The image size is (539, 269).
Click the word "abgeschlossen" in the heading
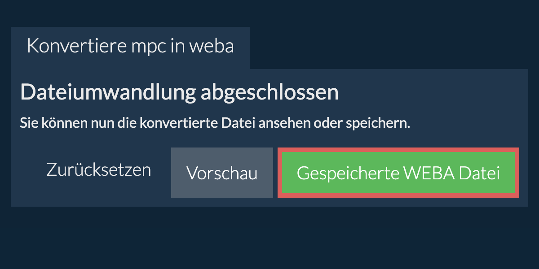tap(269, 93)
